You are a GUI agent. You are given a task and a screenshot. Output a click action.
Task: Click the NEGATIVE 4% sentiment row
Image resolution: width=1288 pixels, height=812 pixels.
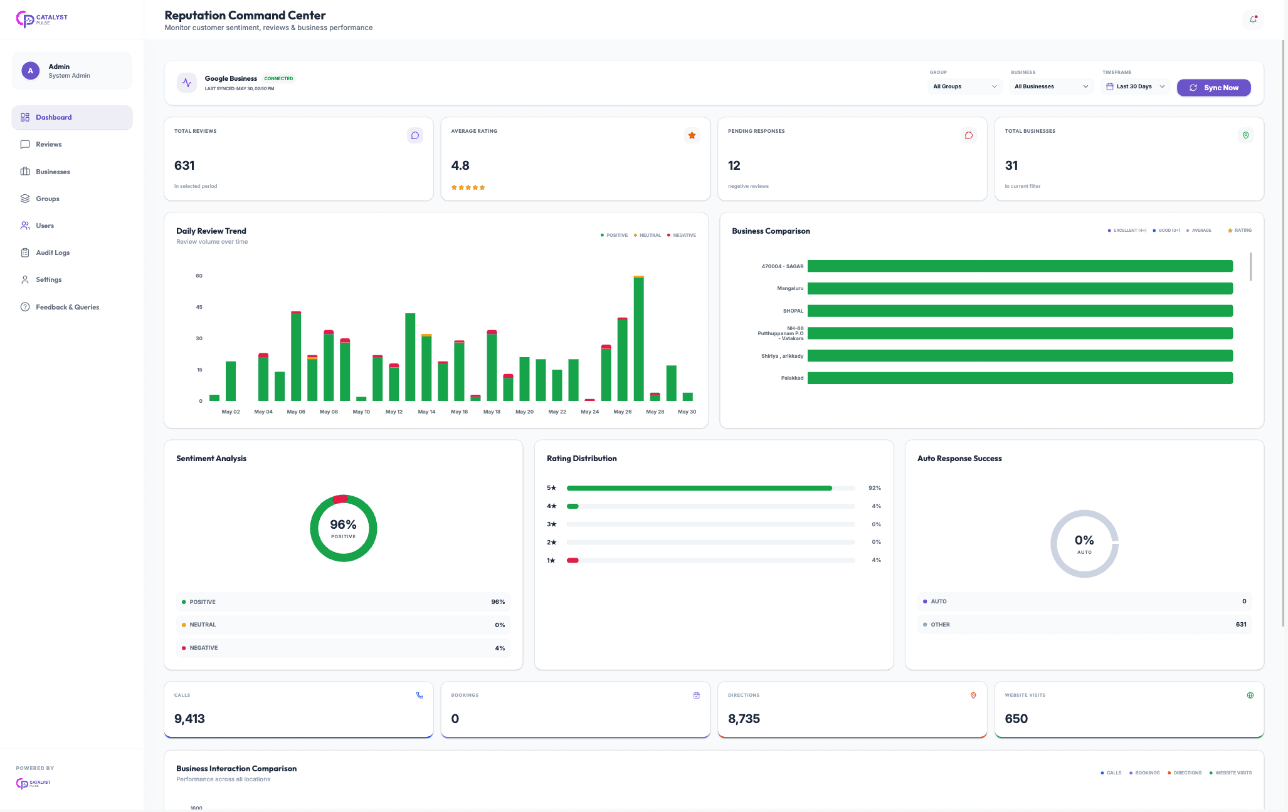[x=344, y=648]
